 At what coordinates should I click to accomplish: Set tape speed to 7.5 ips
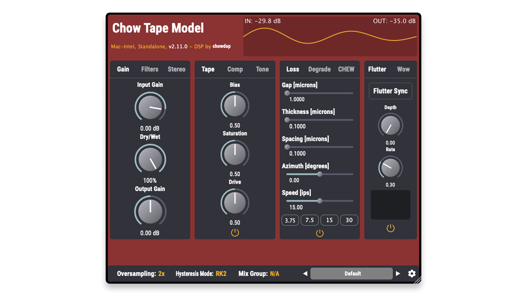tap(309, 220)
